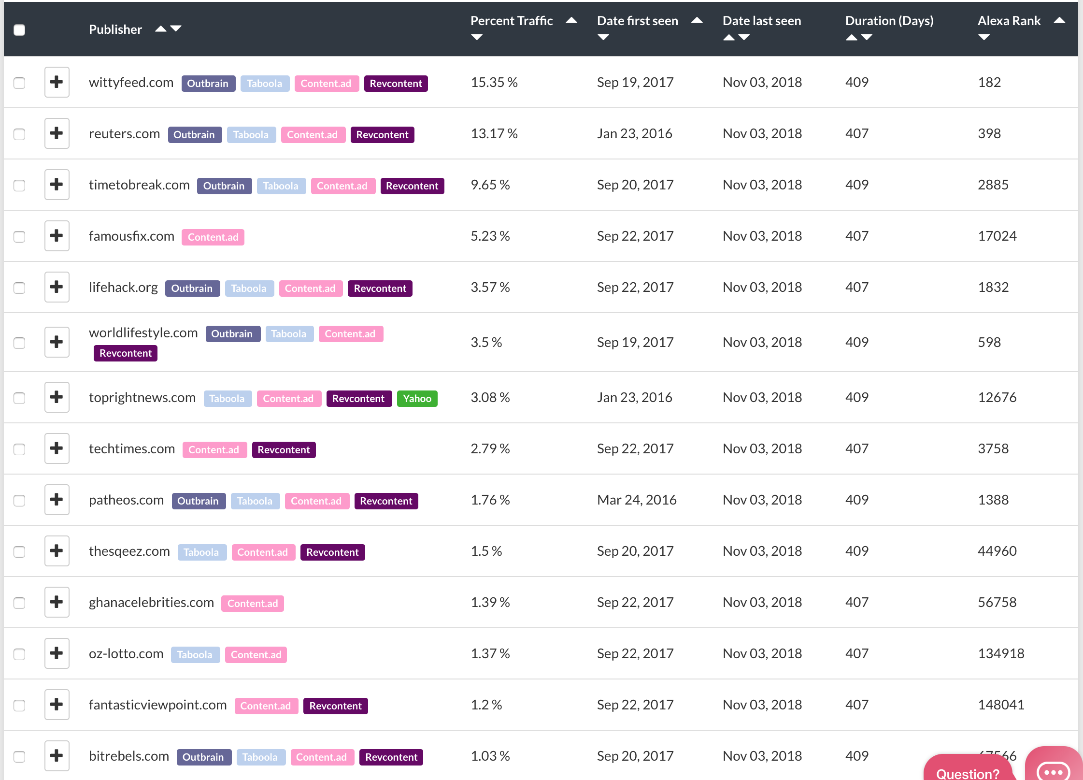The width and height of the screenshot is (1083, 780).
Task: Expand patheos.com with plus icon
Action: coord(57,500)
